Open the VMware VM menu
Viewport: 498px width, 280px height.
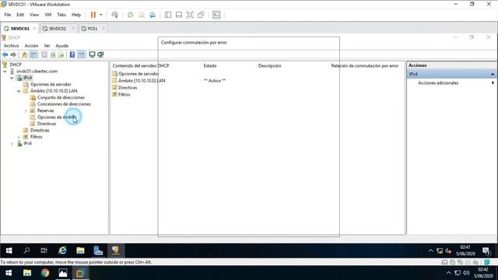48,15
